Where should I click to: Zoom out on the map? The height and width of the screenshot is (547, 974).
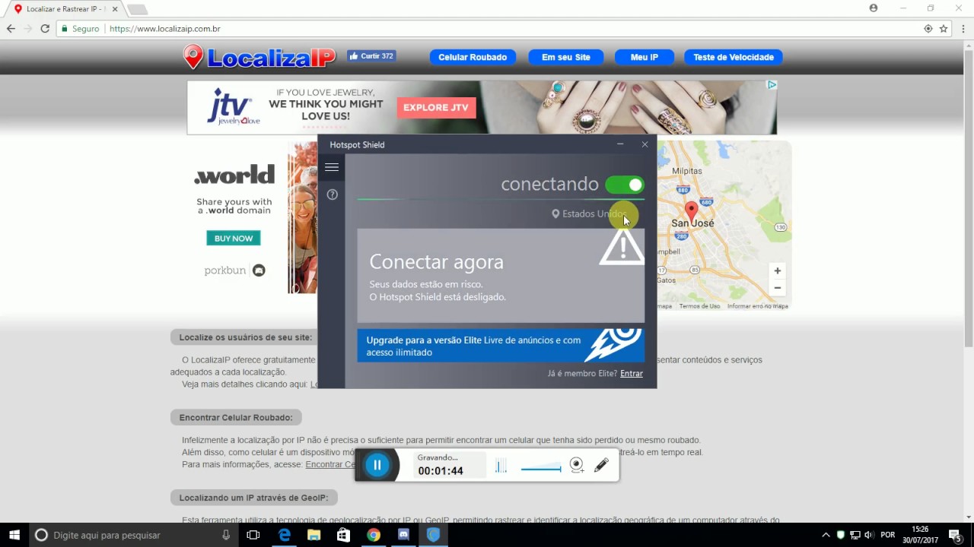pos(777,288)
